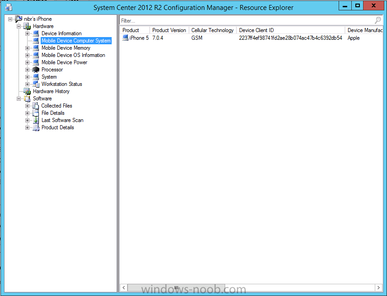
Task: Expand the Collected Files node
Action: [28, 106]
